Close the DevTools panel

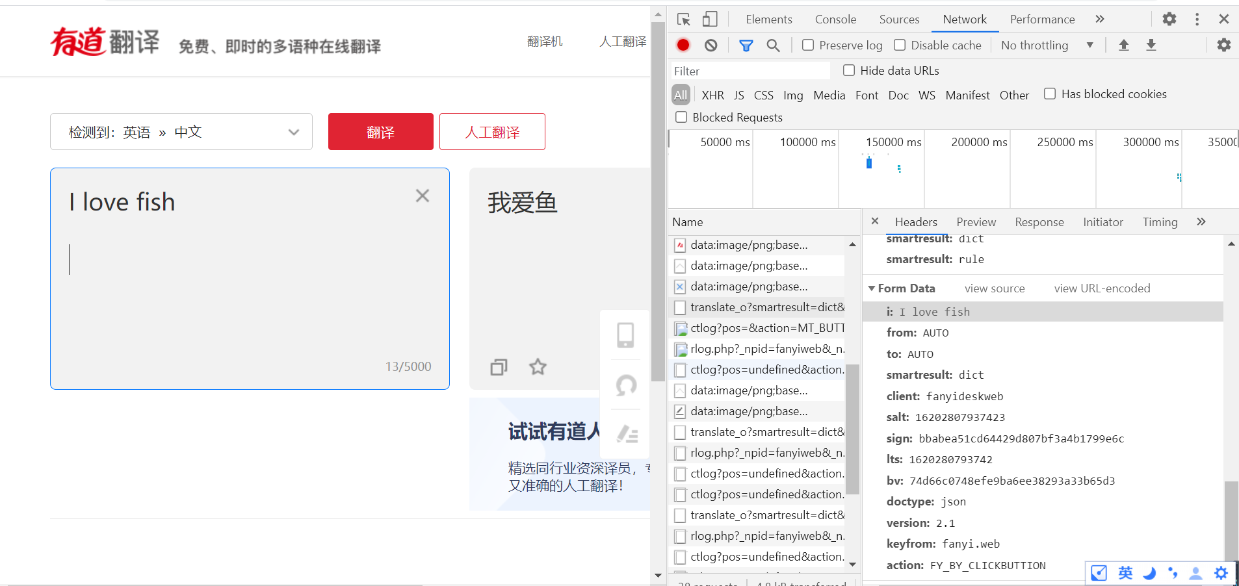click(1224, 19)
